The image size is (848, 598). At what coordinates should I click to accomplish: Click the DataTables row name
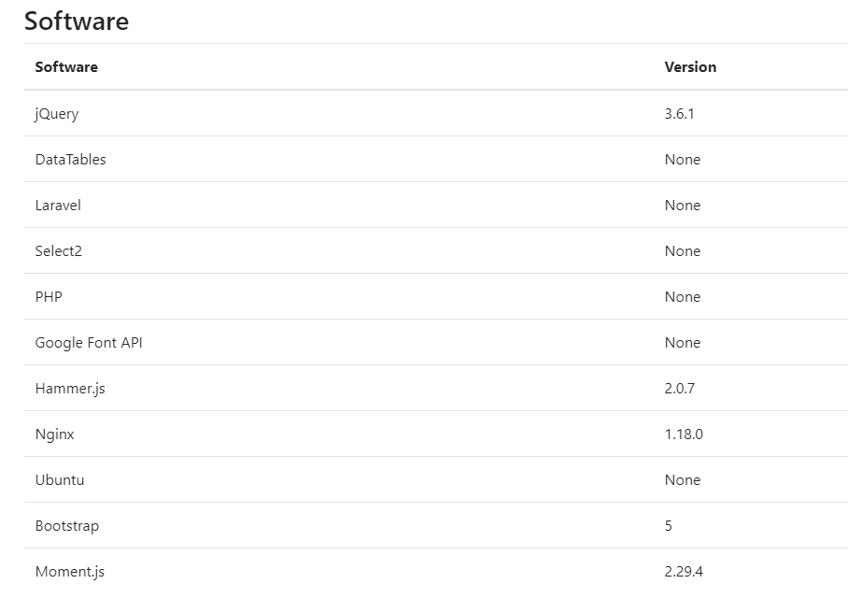point(71,160)
